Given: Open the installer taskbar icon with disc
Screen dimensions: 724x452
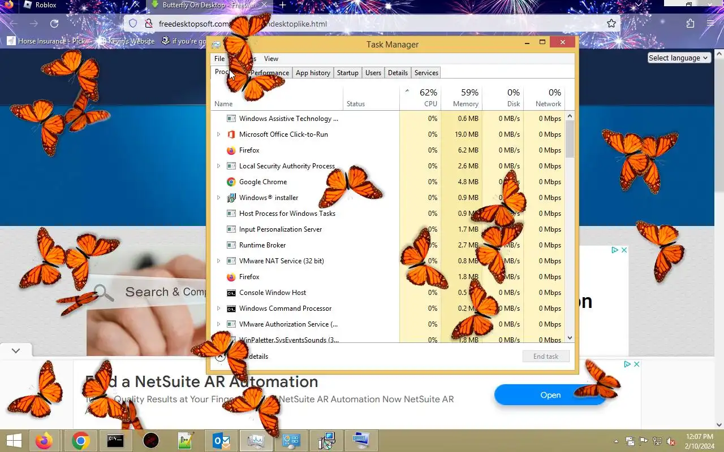Looking at the screenshot, I should (x=326, y=441).
